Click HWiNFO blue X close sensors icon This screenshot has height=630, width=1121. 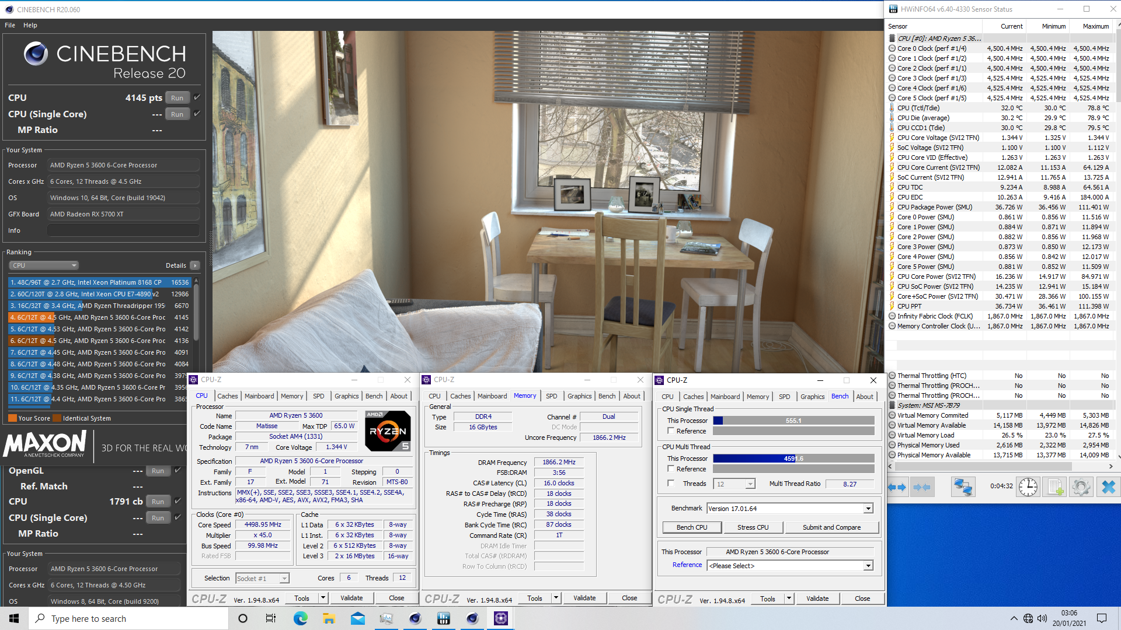[x=1108, y=487]
